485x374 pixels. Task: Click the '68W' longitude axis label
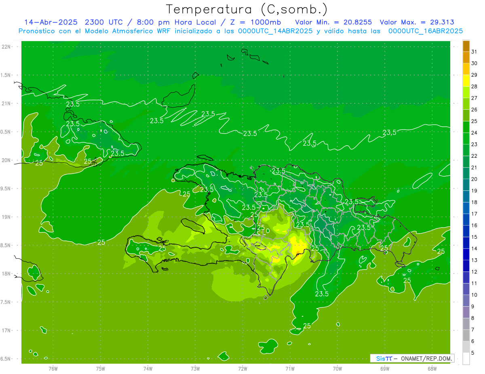point(432,368)
